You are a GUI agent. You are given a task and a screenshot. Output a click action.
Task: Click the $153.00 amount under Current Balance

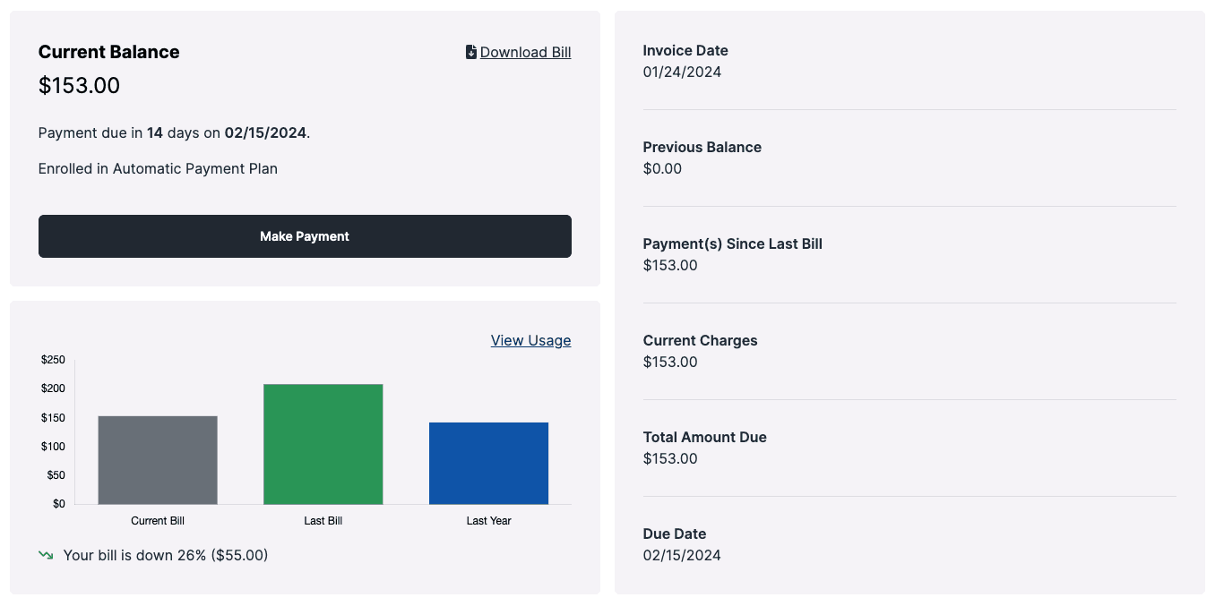(x=79, y=86)
